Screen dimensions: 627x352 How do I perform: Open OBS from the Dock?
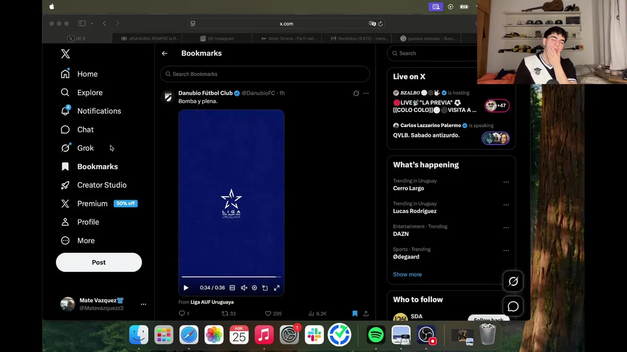[x=427, y=335]
